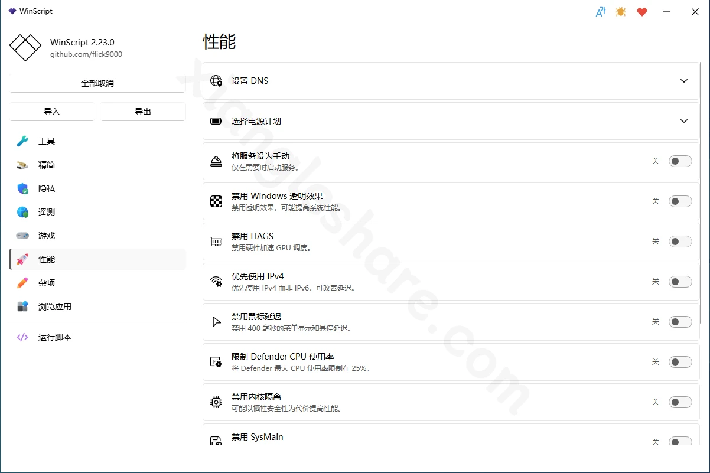Toggle 将服务设为手动 switch

(x=680, y=161)
